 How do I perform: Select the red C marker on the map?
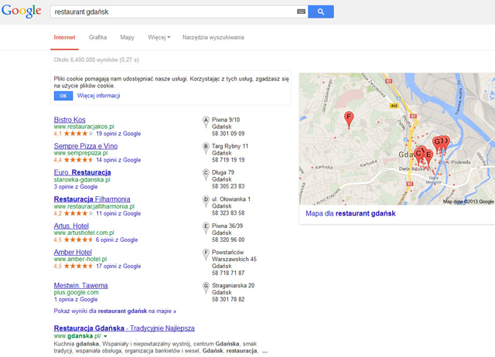pyautogui.click(x=418, y=156)
